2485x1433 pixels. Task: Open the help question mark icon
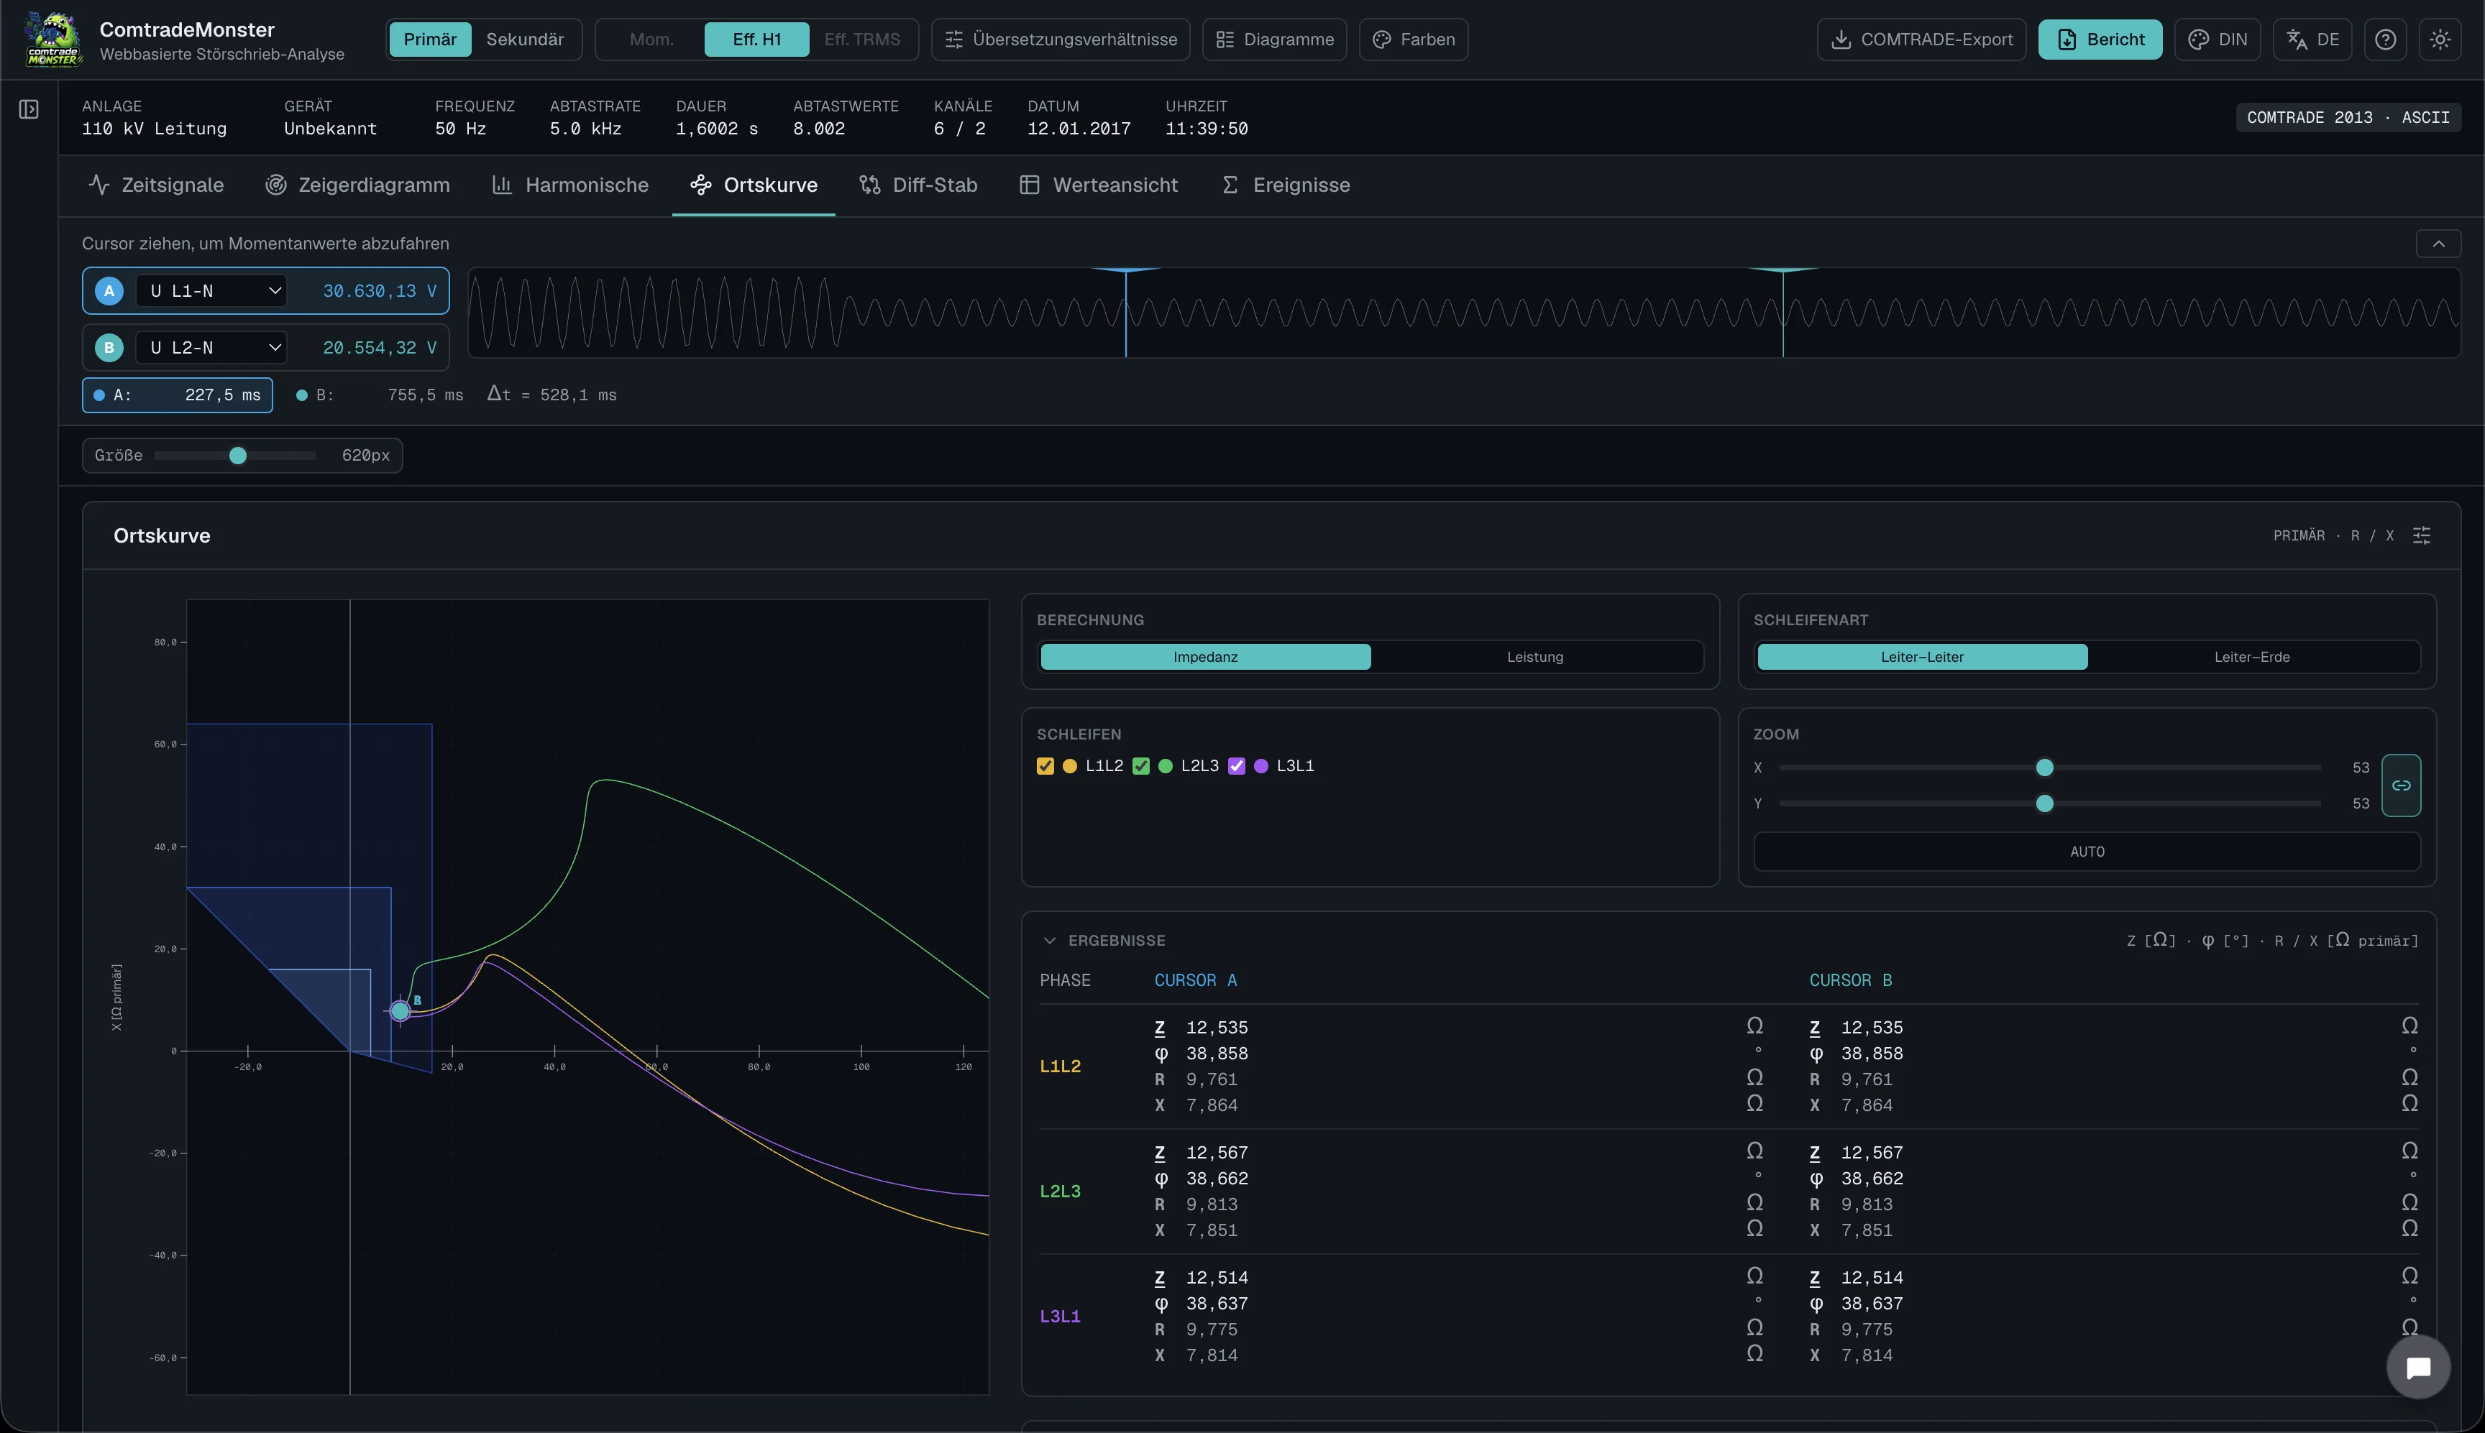pyautogui.click(x=2384, y=40)
